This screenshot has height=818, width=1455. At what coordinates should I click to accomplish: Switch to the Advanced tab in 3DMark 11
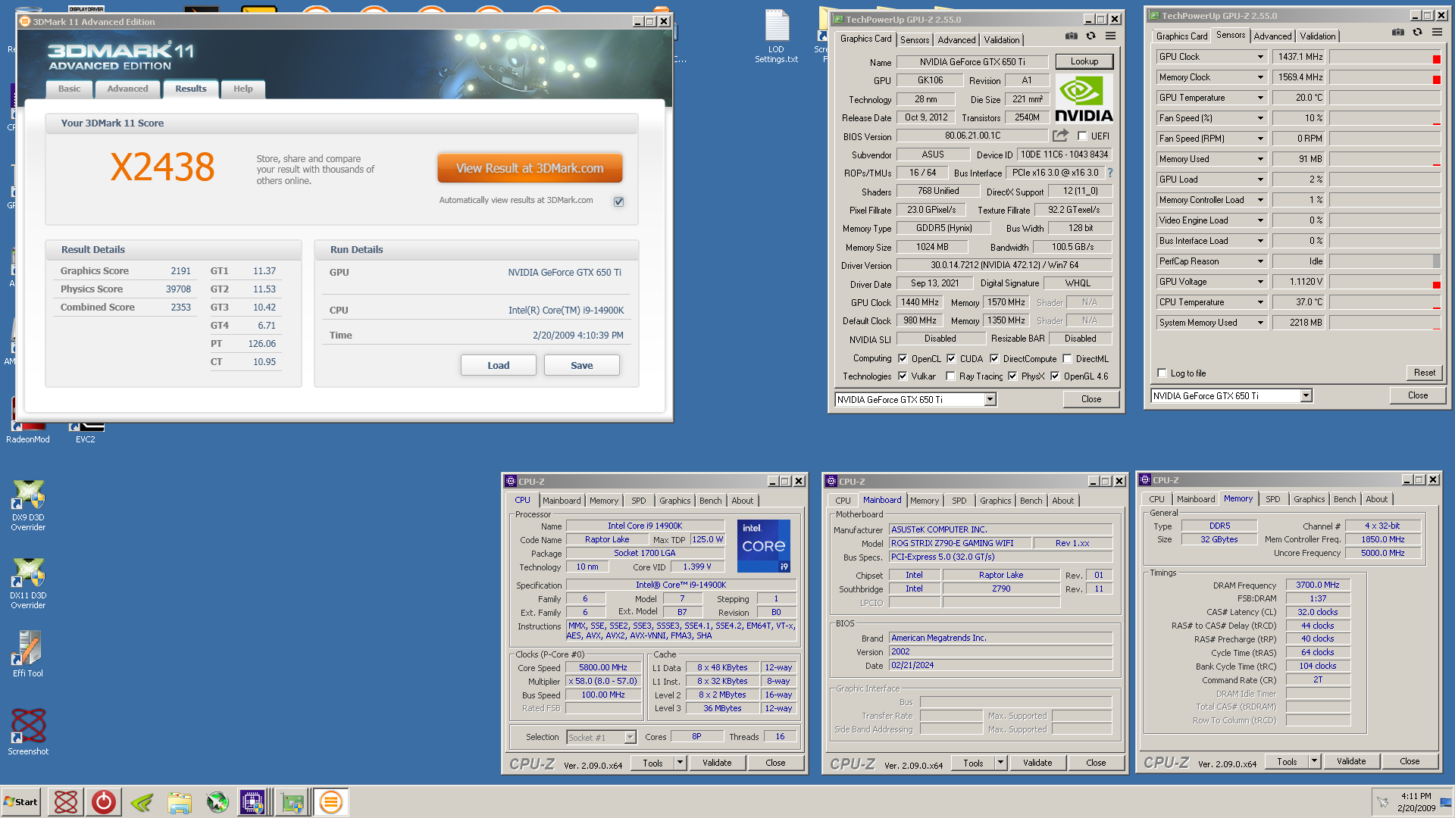[127, 89]
